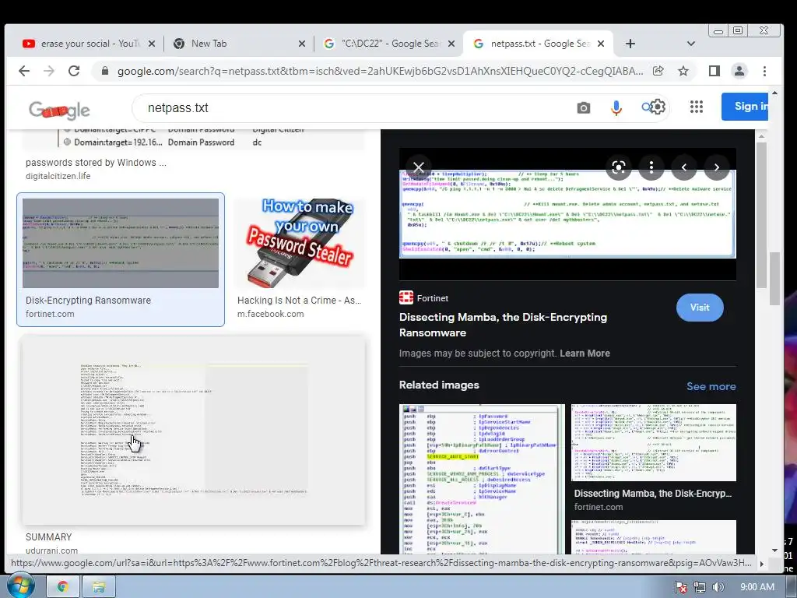Open the browser side panel icon
The width and height of the screenshot is (797, 598).
(714, 71)
